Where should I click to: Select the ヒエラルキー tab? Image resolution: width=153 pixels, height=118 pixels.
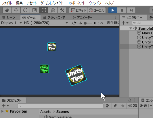pyautogui.click(x=133, y=17)
